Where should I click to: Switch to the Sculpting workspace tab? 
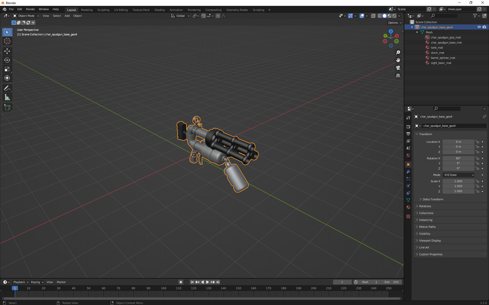tap(103, 10)
